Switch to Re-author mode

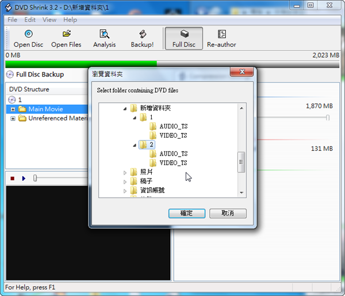[221, 39]
